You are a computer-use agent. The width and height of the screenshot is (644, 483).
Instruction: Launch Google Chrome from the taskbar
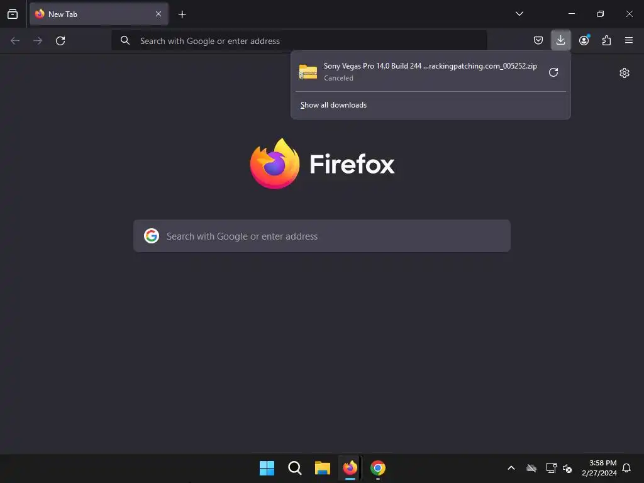click(x=378, y=468)
